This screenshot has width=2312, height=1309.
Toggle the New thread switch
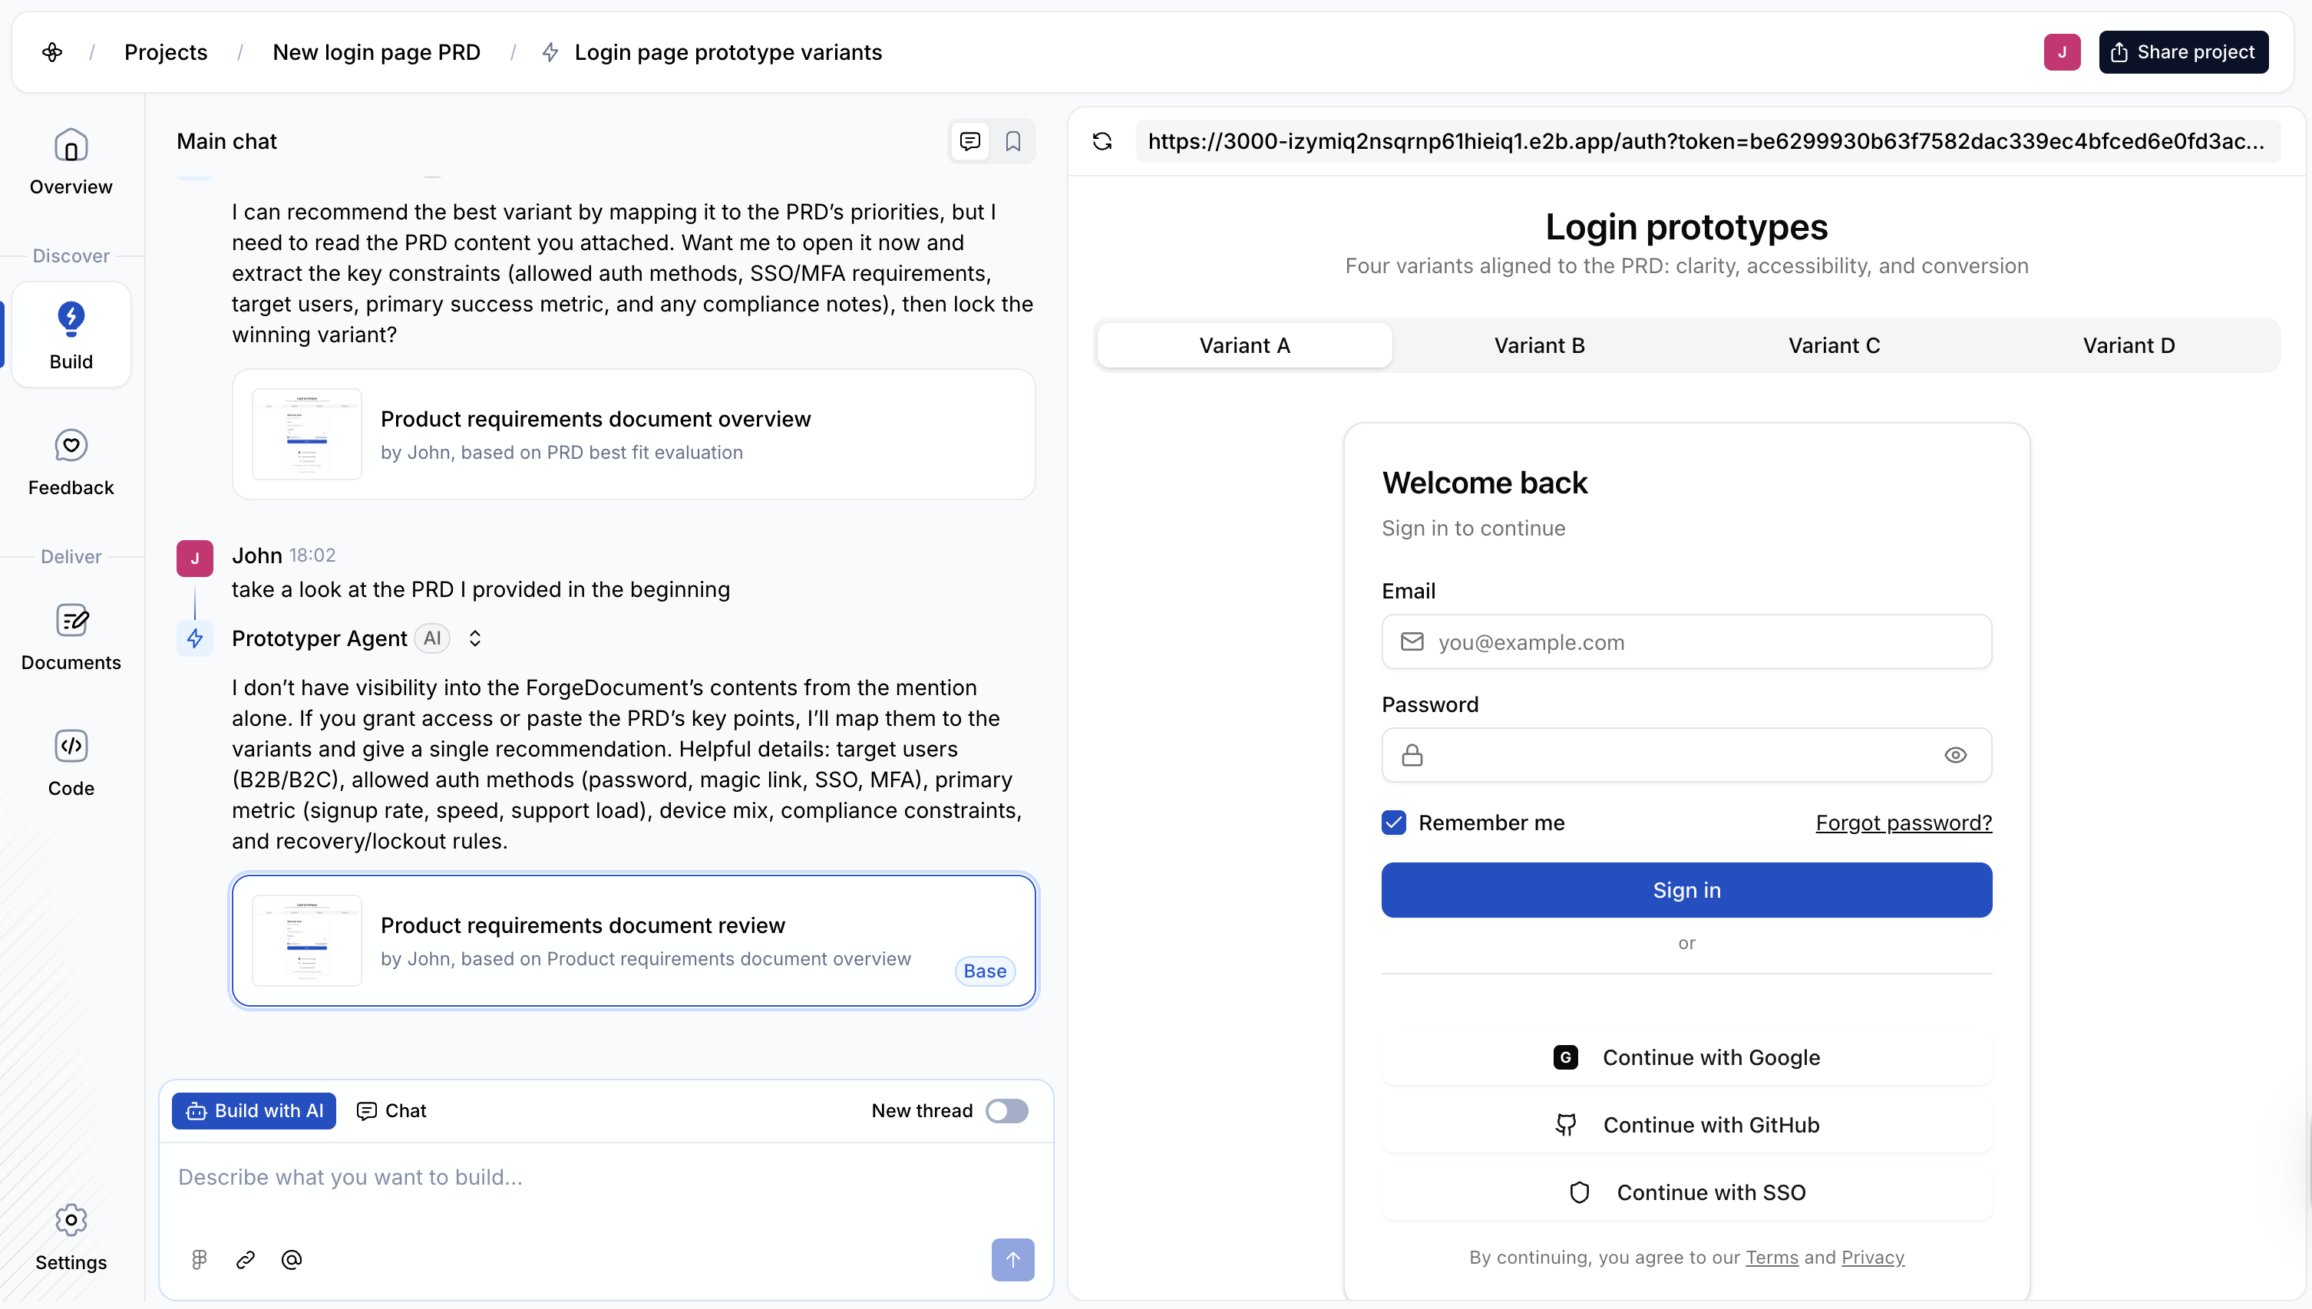(x=1006, y=1110)
